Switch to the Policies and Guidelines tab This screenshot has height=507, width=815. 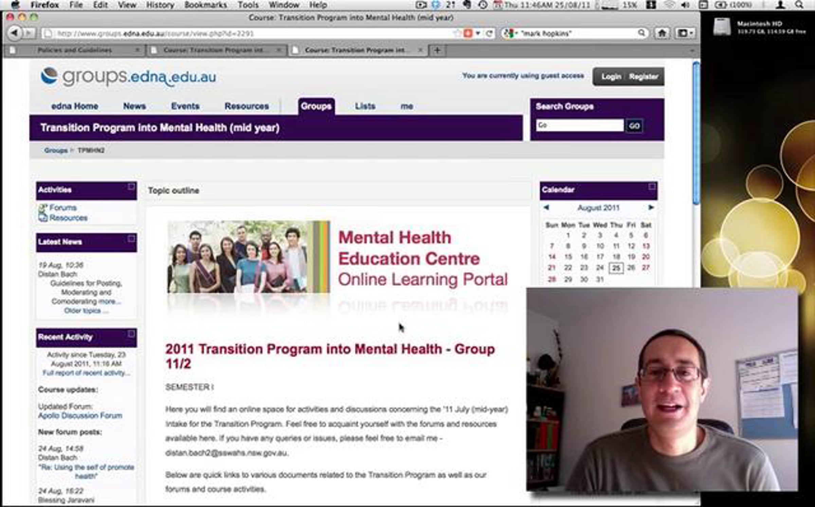(75, 50)
